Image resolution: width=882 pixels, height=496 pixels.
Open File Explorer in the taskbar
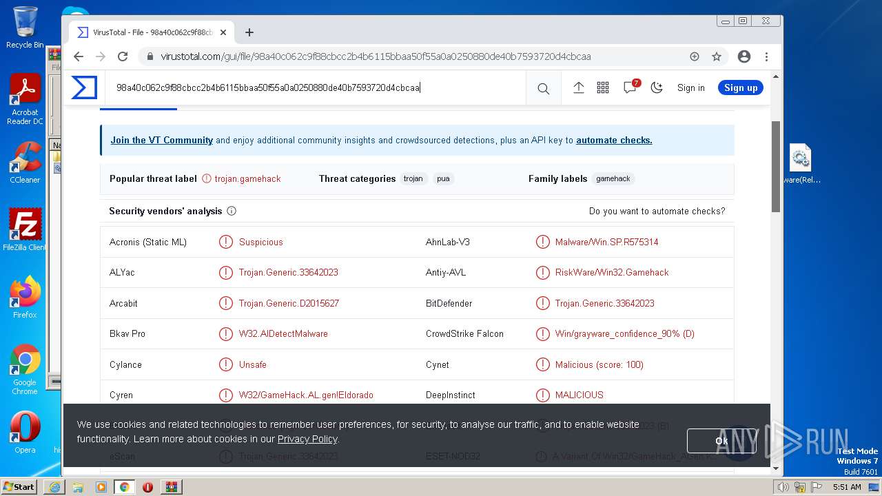pyautogui.click(x=78, y=487)
